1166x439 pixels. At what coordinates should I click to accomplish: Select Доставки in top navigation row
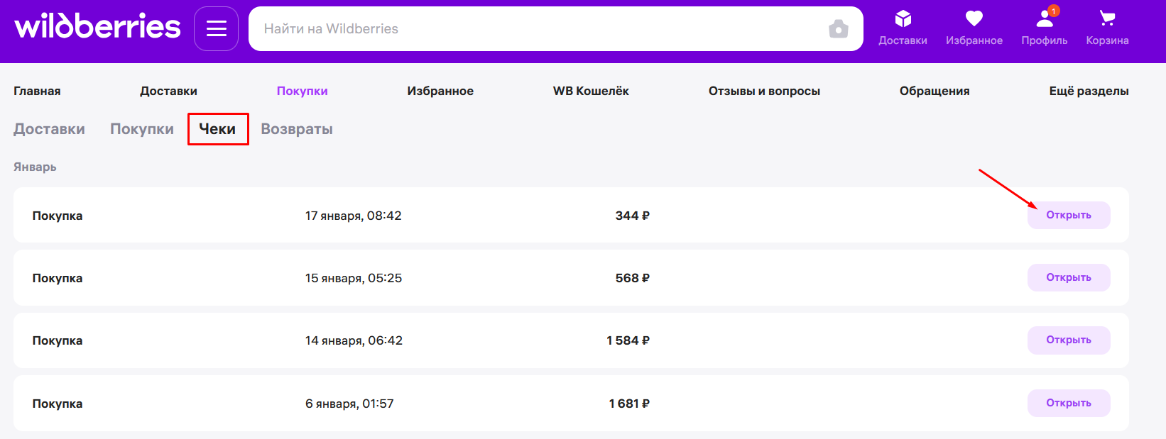pos(168,91)
